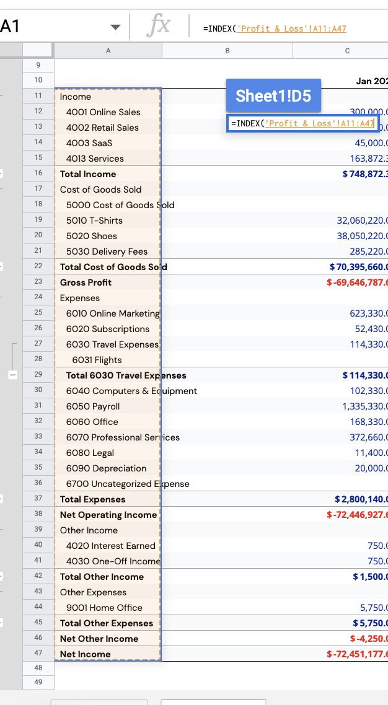Click the 6060 Office cell
Screen dimensions: 388x705
coord(108,422)
